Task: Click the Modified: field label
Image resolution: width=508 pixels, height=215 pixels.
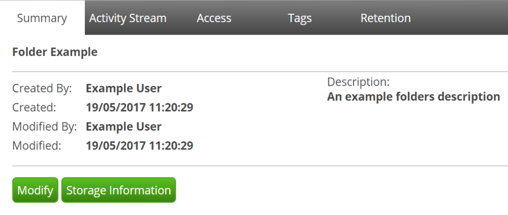Action: click(x=37, y=145)
